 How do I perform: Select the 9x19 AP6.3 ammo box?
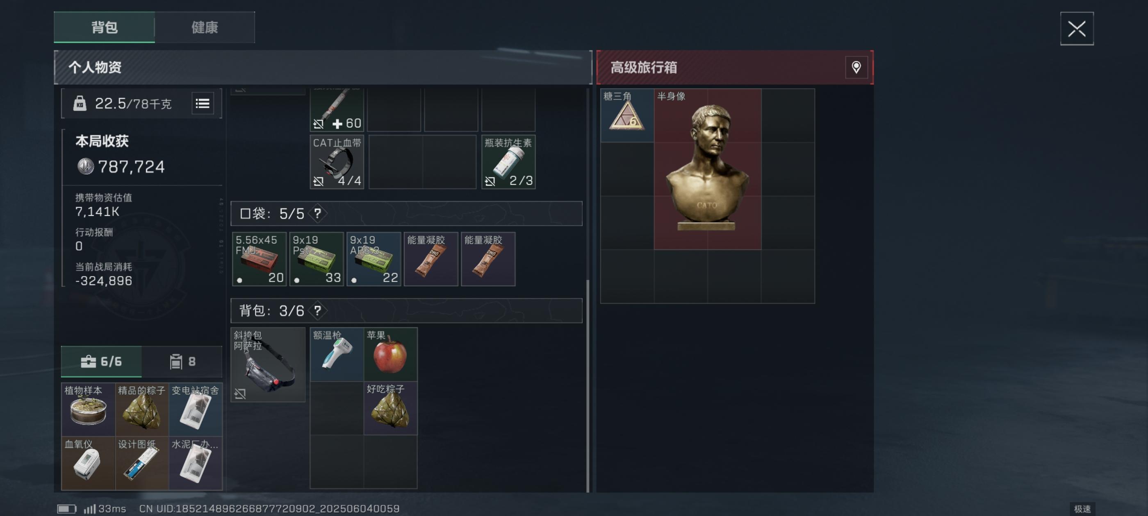point(374,259)
